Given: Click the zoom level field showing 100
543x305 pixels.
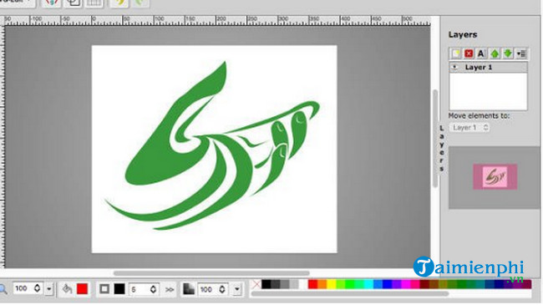Looking at the screenshot, I should tap(23, 288).
